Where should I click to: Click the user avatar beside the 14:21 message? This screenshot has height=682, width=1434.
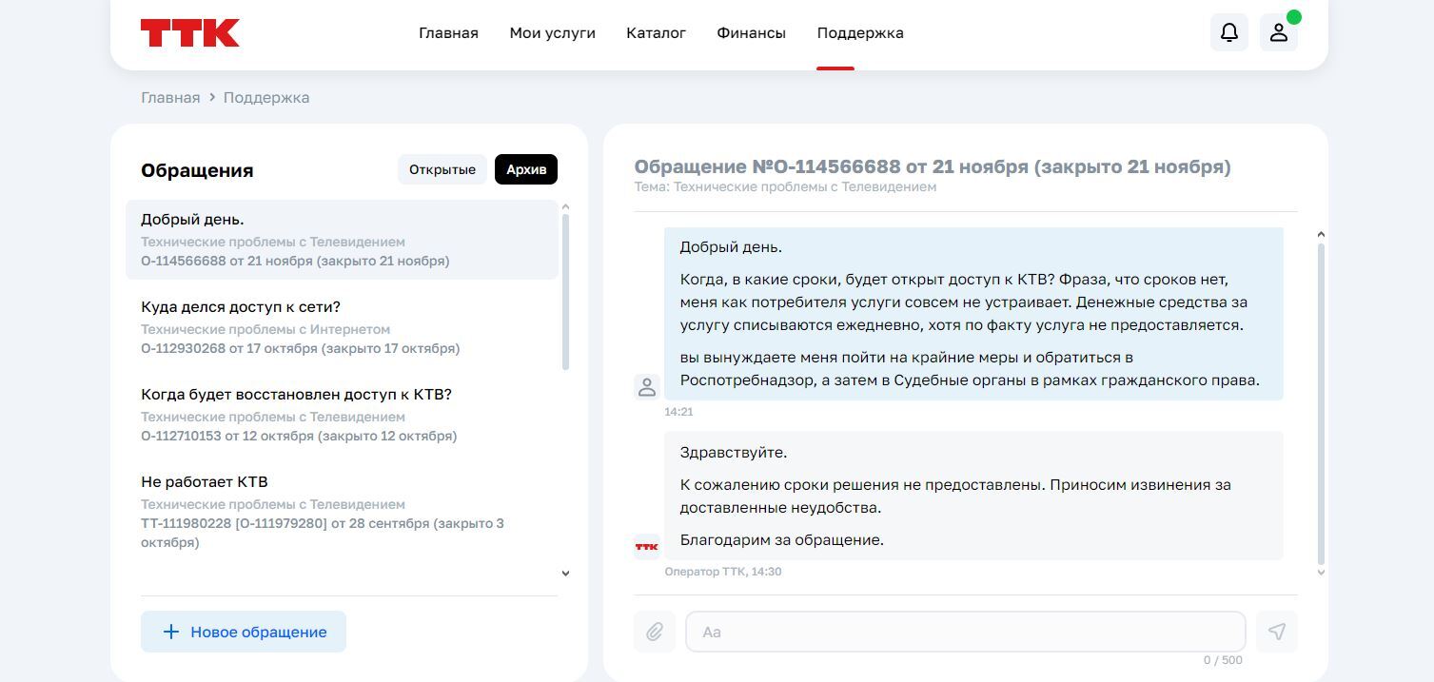tap(647, 387)
